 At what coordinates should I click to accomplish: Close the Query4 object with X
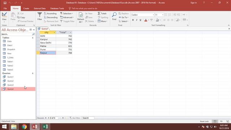click(x=229, y=29)
